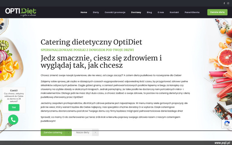Open Cenniki i promocje menu

[x=115, y=12]
